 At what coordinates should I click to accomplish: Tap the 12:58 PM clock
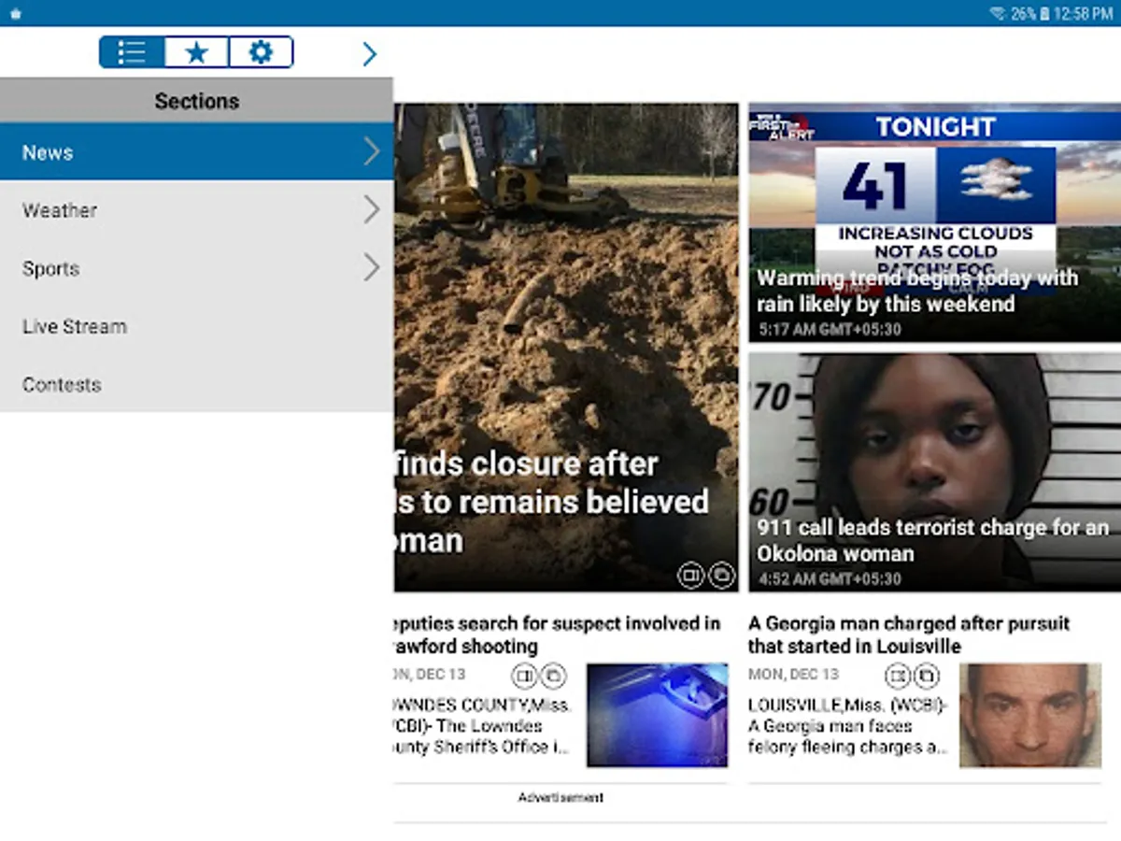coord(1084,13)
